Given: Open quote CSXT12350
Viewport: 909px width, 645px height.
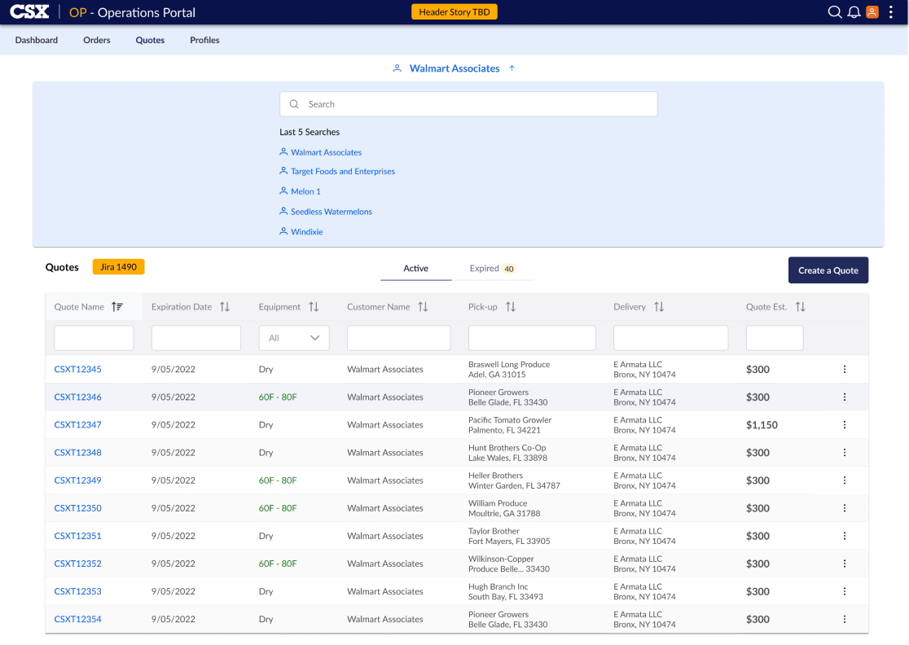Looking at the screenshot, I should pyautogui.click(x=77, y=508).
